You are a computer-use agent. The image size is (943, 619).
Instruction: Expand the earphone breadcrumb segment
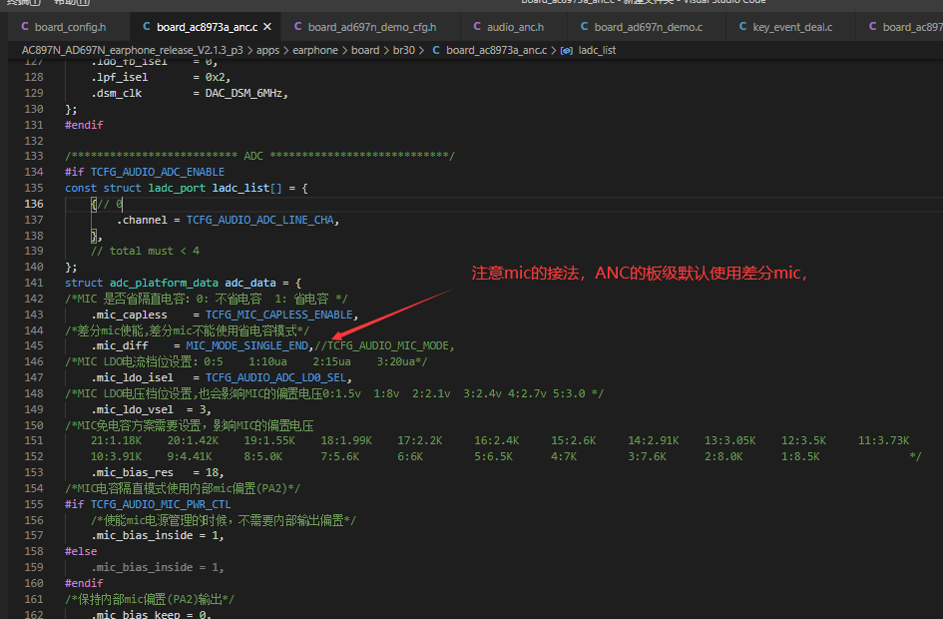pyautogui.click(x=315, y=50)
